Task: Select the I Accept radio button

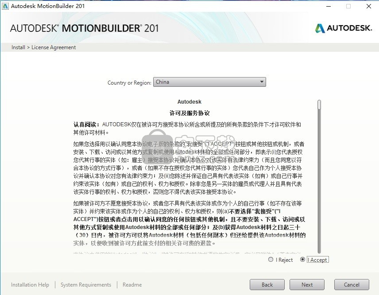Action: coord(302,260)
